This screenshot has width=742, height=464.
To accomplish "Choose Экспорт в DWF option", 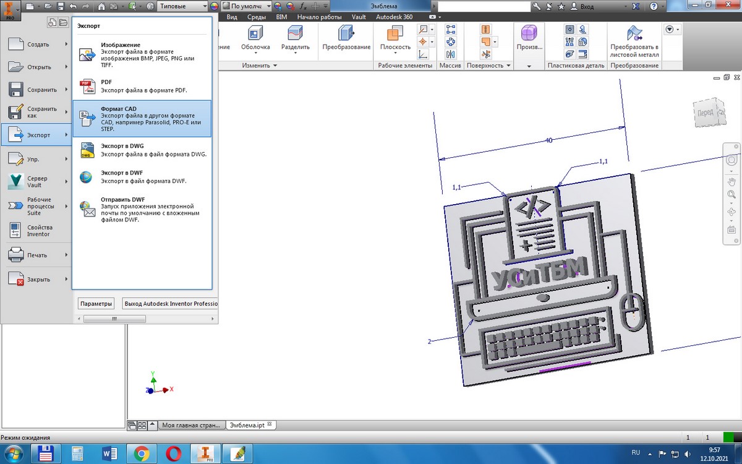I will [142, 177].
